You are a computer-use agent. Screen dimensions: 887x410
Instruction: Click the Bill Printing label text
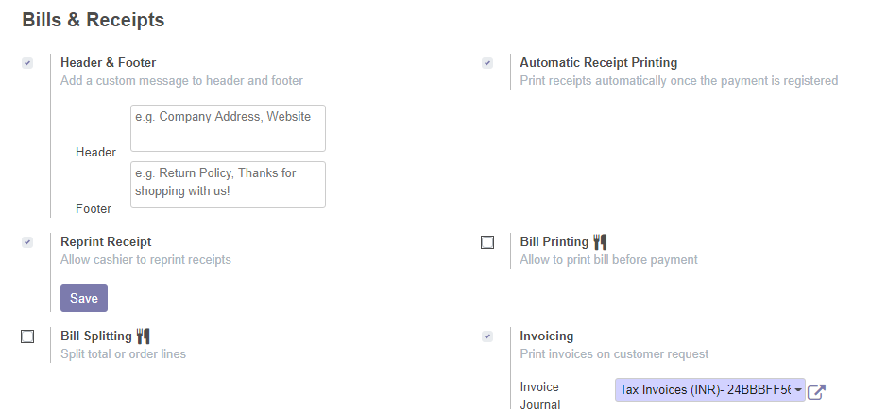(x=554, y=241)
